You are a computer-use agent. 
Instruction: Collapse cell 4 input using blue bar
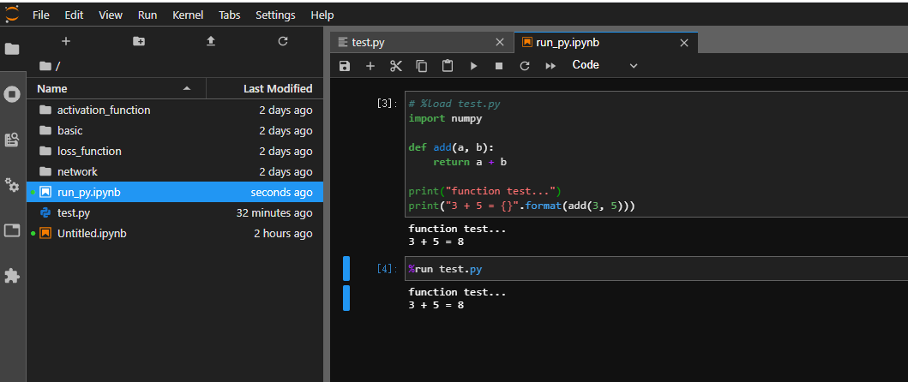[x=346, y=269]
